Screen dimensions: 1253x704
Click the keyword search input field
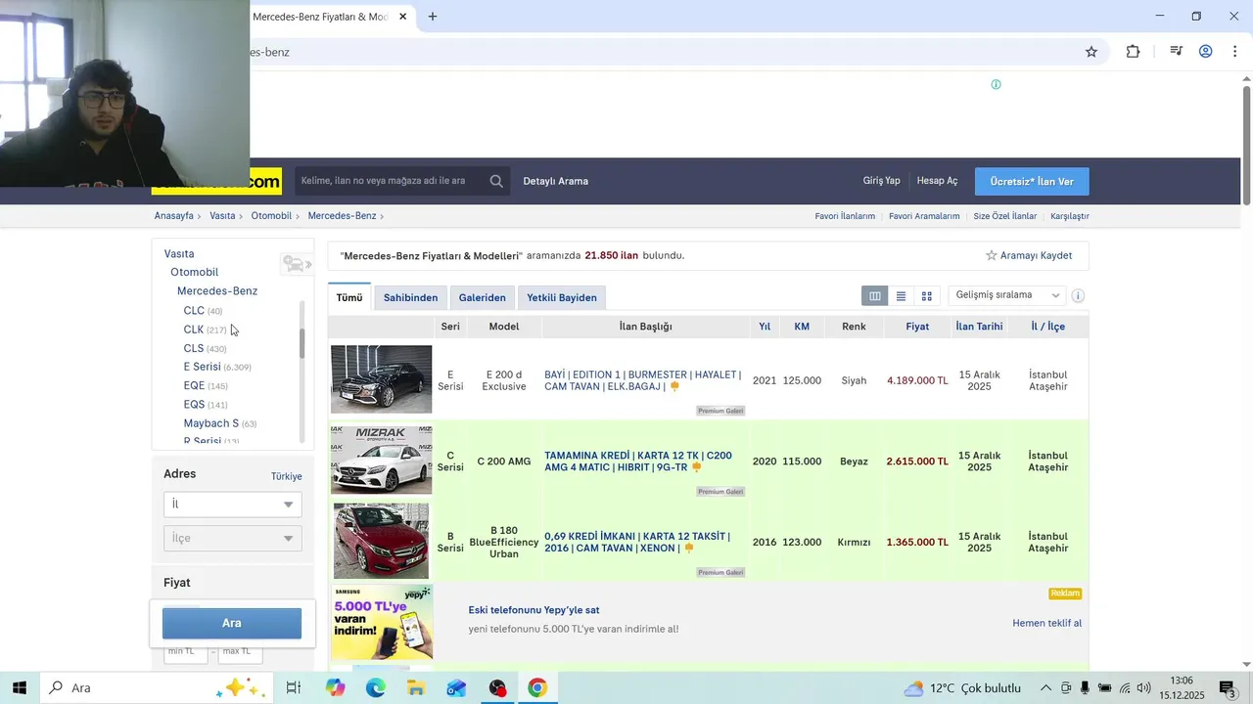click(x=390, y=181)
